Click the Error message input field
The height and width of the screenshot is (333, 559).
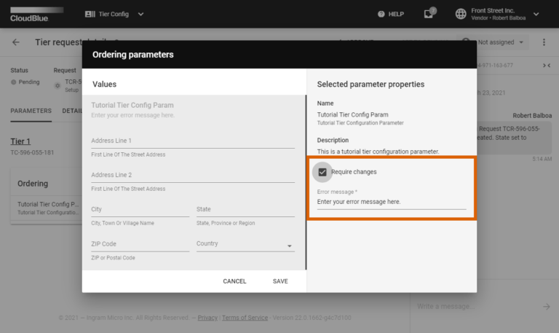click(391, 201)
